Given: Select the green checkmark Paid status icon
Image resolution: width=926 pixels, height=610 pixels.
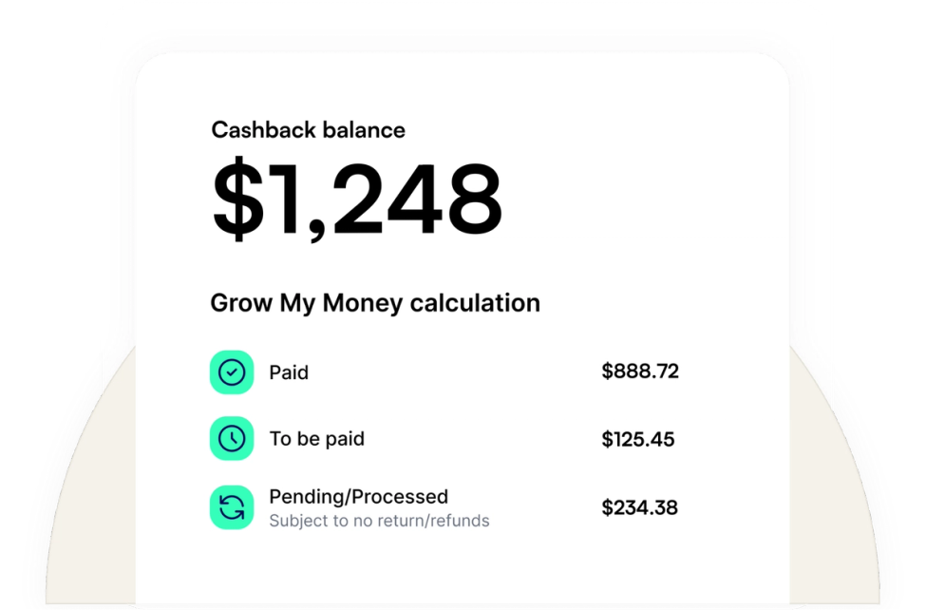Looking at the screenshot, I should 232,372.
